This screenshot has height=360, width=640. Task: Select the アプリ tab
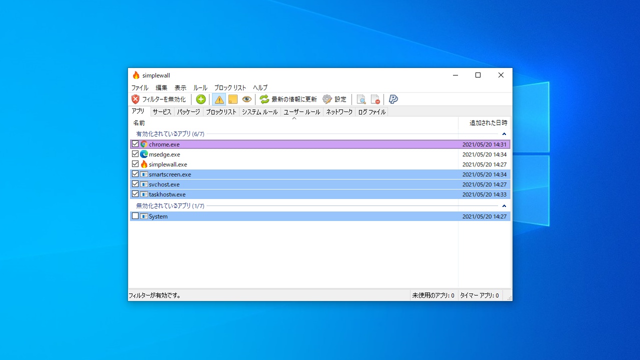(138, 111)
